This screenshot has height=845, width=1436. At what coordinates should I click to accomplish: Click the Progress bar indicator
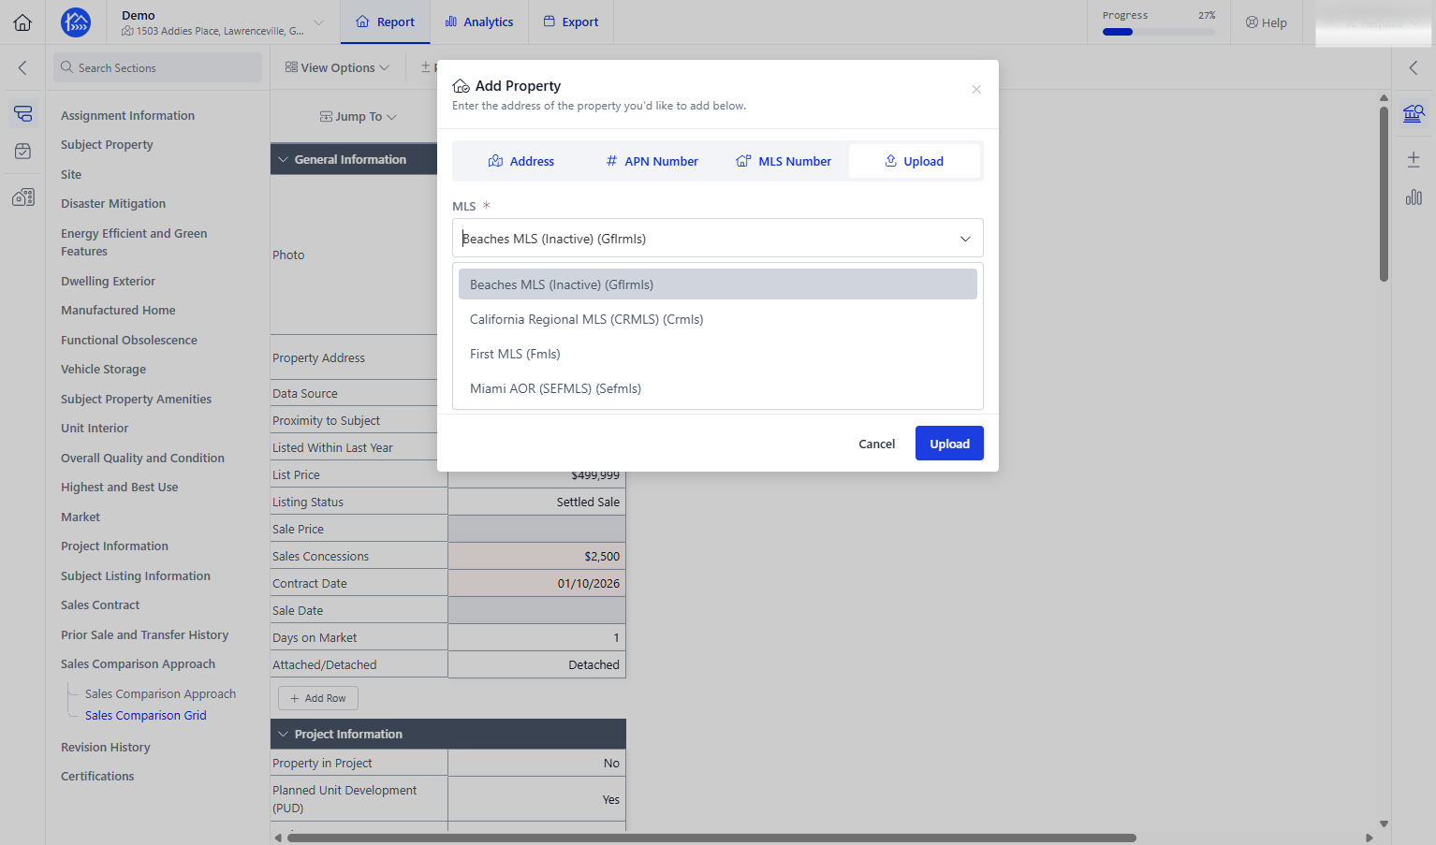tap(1158, 32)
